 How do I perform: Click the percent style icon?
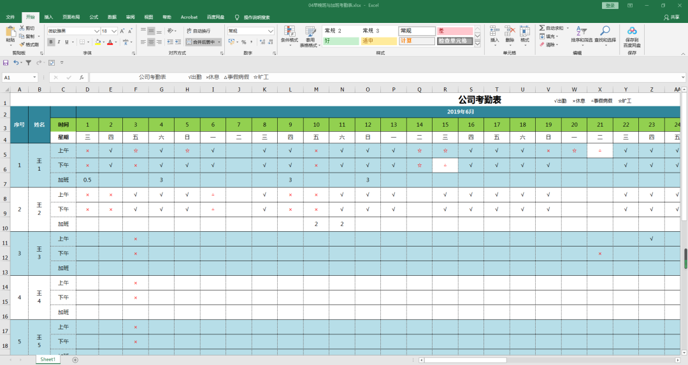243,42
